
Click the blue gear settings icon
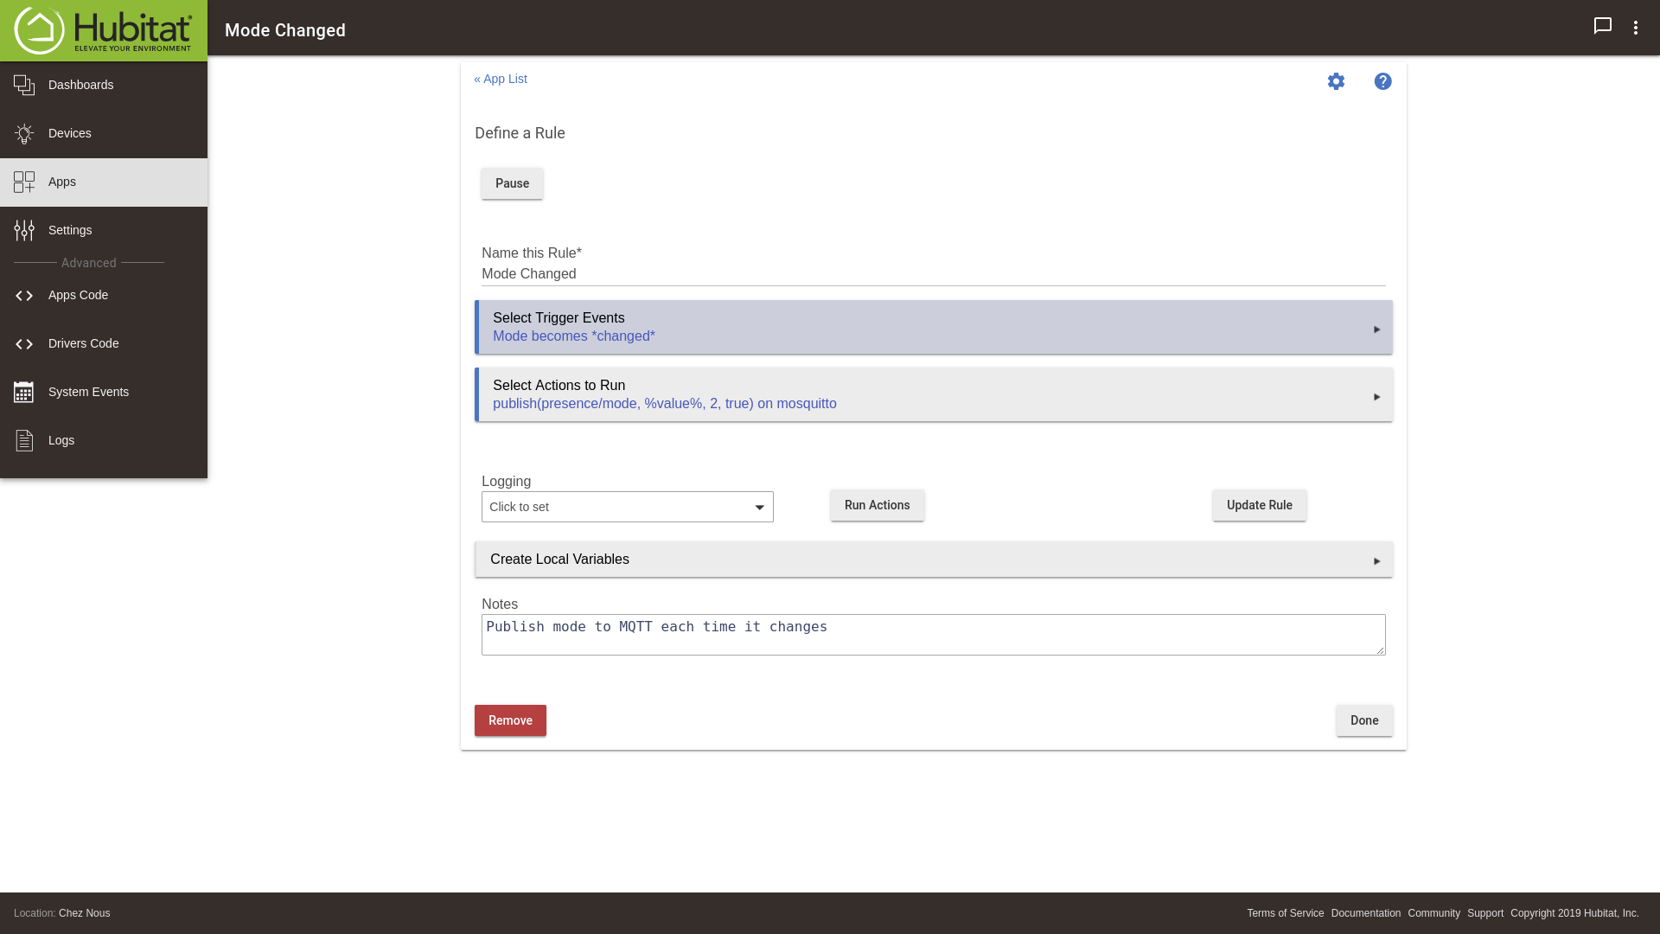click(x=1336, y=81)
